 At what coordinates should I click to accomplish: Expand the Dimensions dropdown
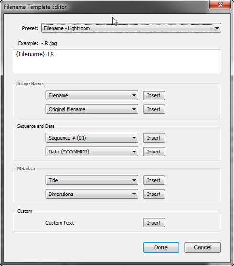(92, 194)
